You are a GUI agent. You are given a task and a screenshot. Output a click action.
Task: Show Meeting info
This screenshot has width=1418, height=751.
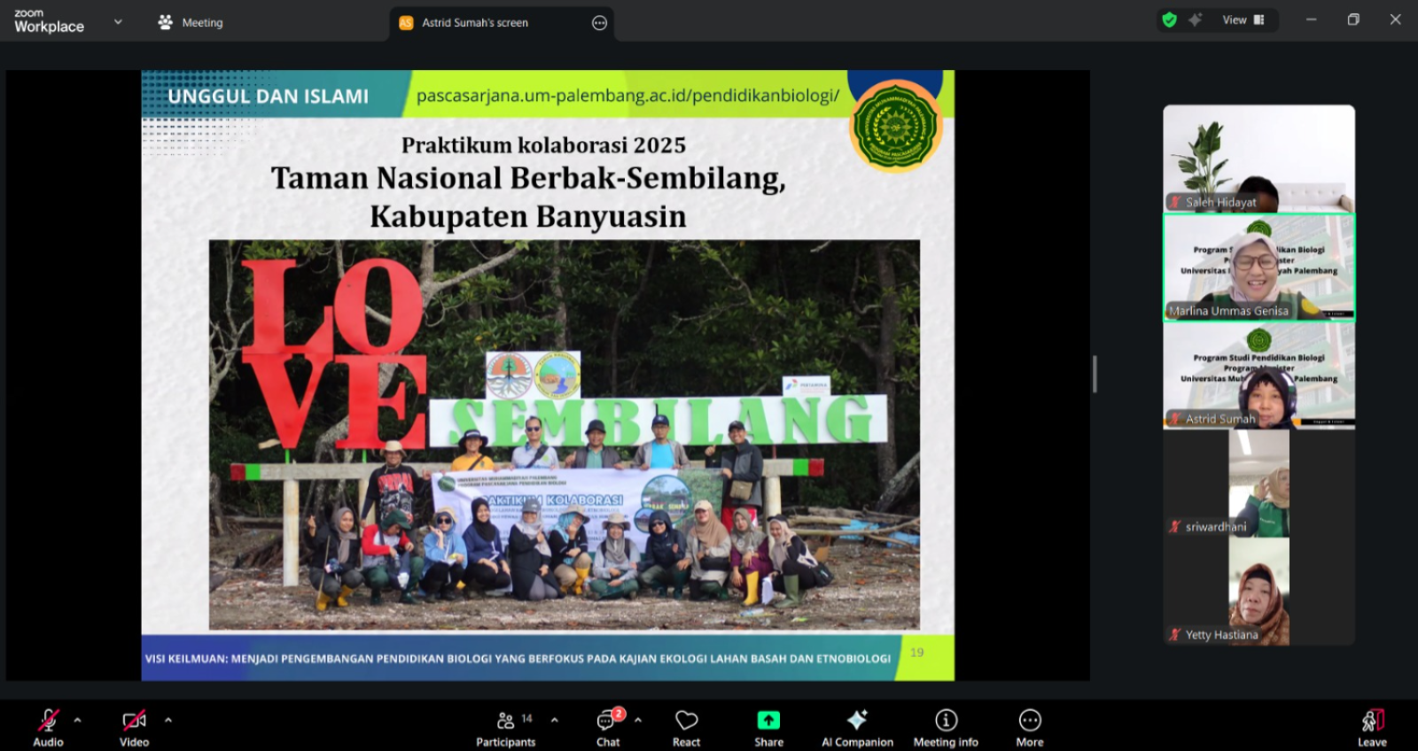pos(946,727)
